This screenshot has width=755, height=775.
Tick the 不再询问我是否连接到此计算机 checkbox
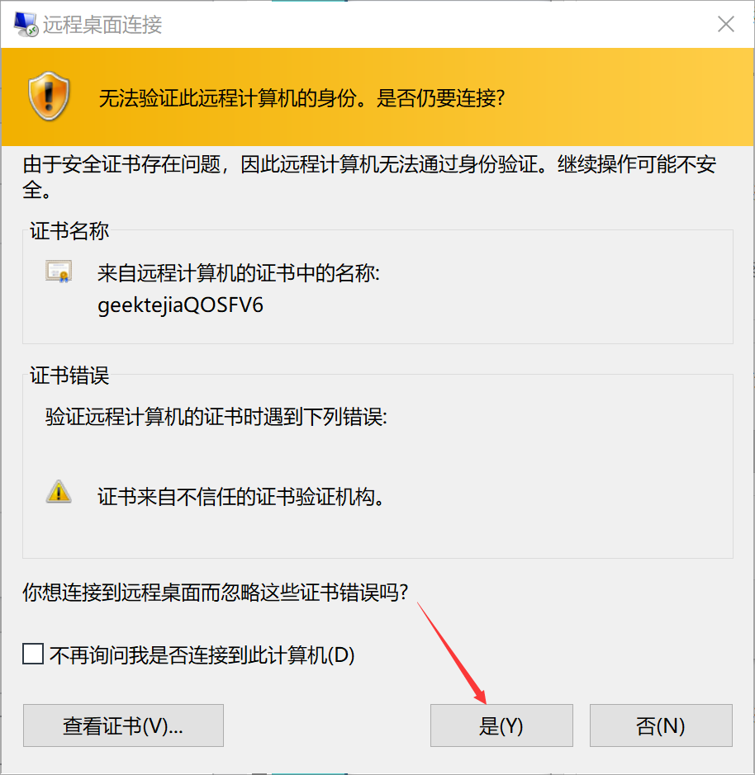[33, 654]
